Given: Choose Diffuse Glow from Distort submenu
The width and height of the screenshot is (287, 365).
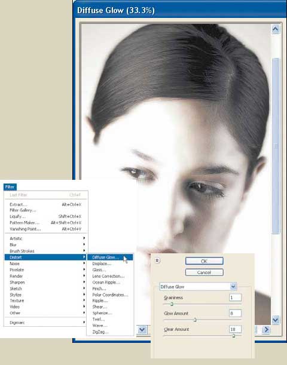Looking at the screenshot, I should coord(110,257).
